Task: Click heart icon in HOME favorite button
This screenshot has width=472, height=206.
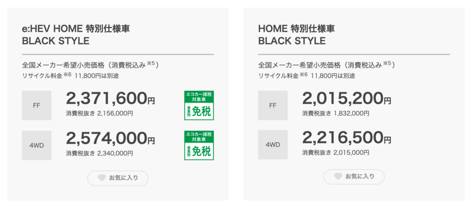Action: pyautogui.click(x=338, y=176)
